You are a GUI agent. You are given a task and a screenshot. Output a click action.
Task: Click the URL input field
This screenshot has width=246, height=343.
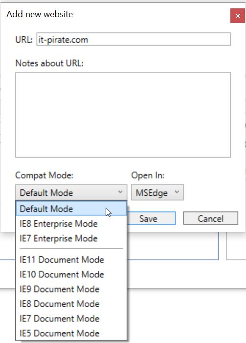click(134, 39)
